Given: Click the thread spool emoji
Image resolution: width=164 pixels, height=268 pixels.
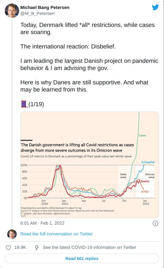Looking at the screenshot, I should coord(24,104).
